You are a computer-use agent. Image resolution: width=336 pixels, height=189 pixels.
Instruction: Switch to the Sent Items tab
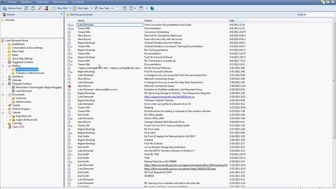60,2
